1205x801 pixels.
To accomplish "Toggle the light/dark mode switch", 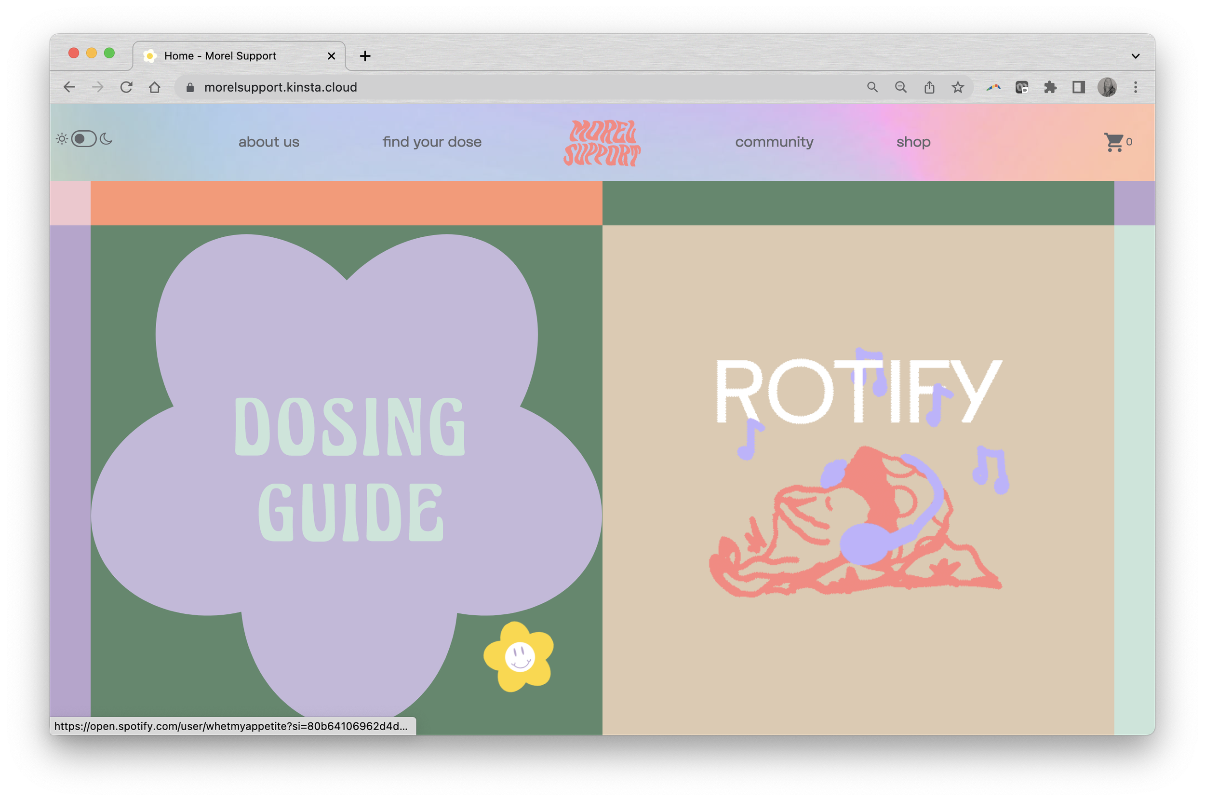I will (x=84, y=139).
